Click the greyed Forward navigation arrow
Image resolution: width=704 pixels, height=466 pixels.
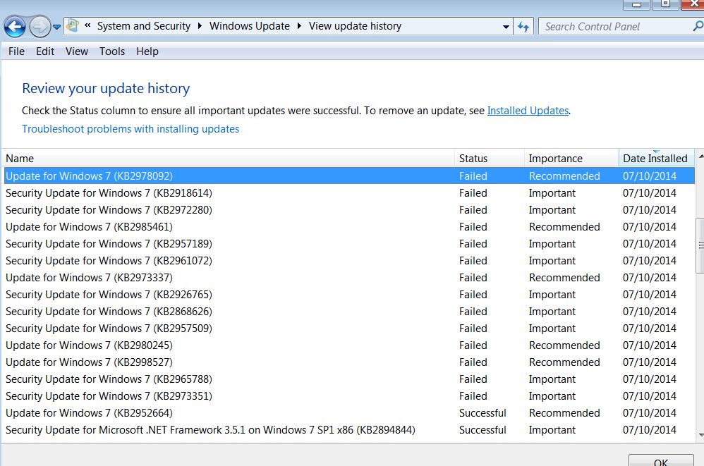40,27
